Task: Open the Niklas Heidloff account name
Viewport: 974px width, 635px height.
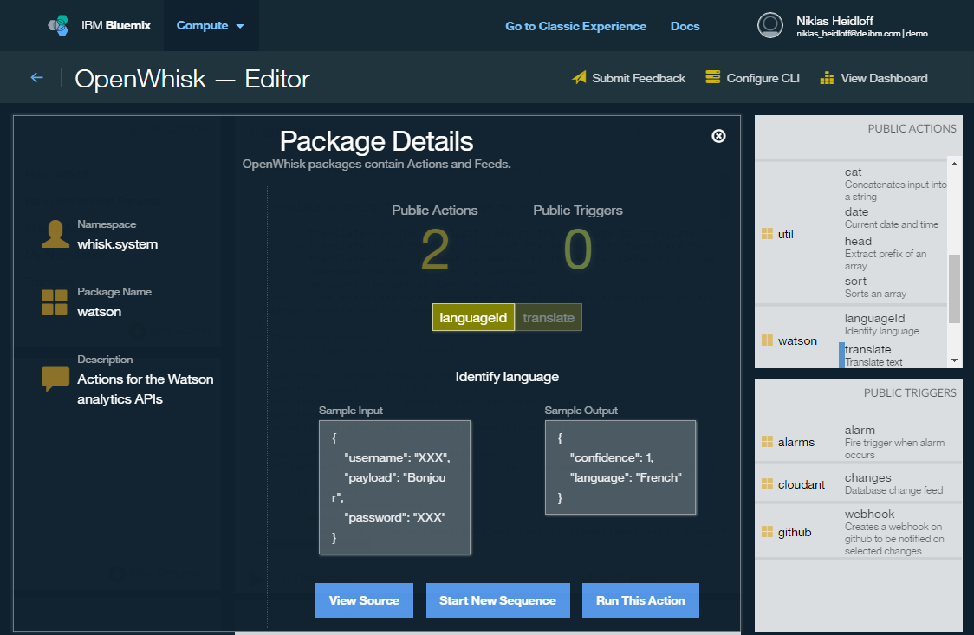Action: click(x=834, y=21)
